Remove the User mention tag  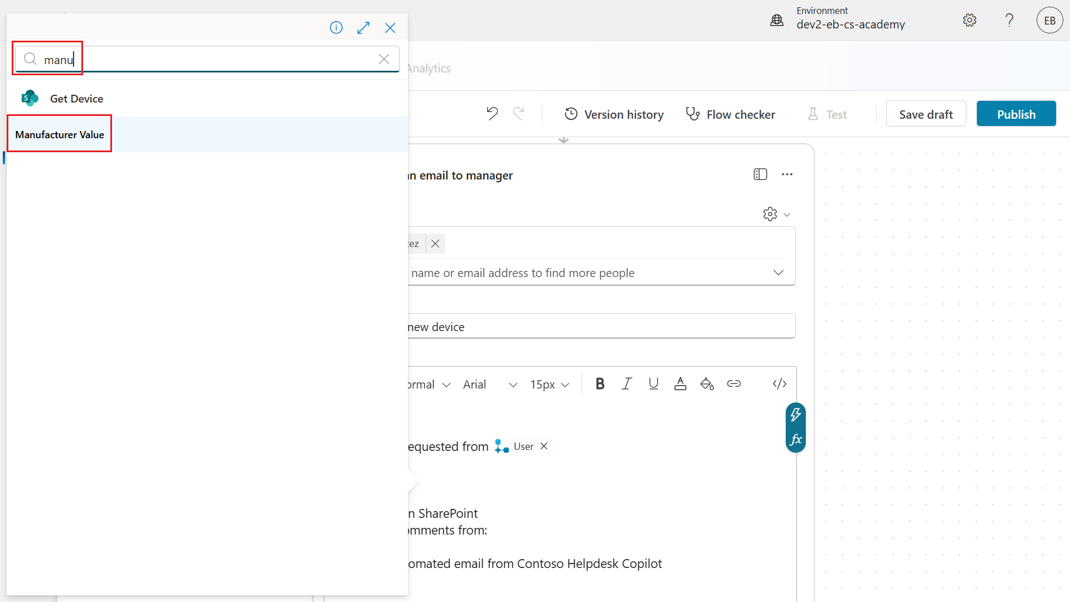(544, 446)
